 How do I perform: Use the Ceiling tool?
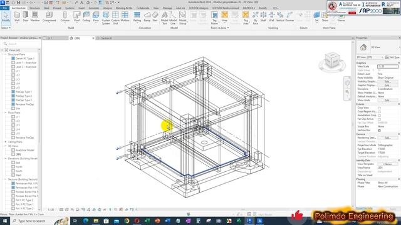pos(86,17)
